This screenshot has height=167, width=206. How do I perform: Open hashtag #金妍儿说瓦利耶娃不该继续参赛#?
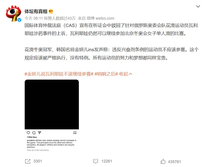(x=59, y=74)
